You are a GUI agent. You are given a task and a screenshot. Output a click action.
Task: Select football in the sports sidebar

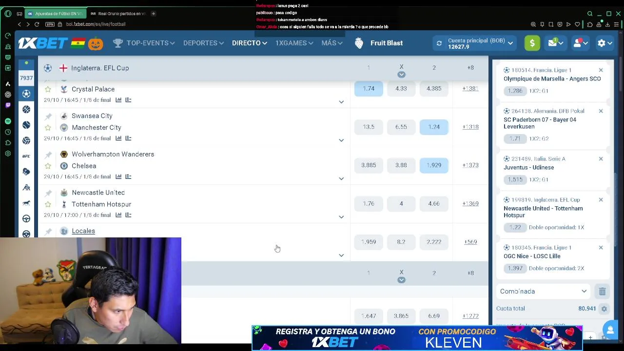point(26,94)
